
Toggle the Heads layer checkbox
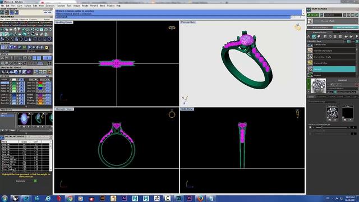[x=37, y=95]
